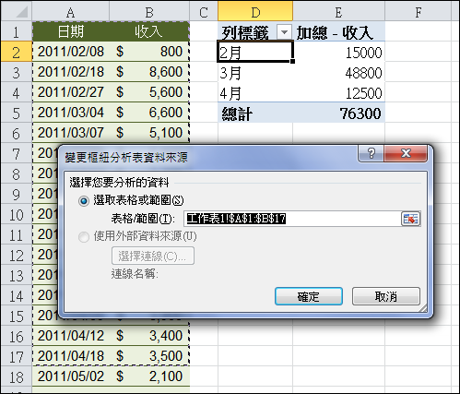Viewport: 460px width, 394px height.
Task: Close the change data source dialog
Action: (406, 153)
